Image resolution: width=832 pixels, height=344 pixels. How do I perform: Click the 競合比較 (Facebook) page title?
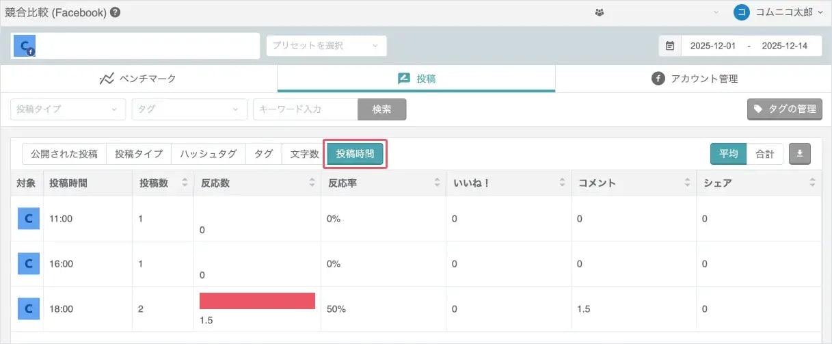click(55, 12)
